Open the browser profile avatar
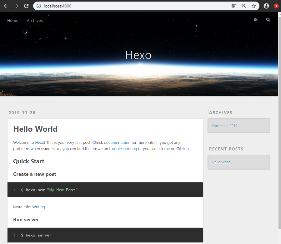Image resolution: width=281 pixels, height=244 pixels. (266, 6)
